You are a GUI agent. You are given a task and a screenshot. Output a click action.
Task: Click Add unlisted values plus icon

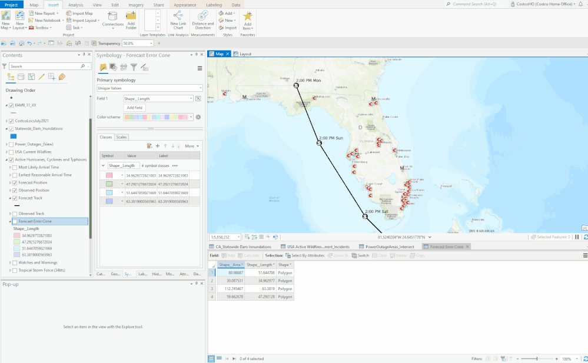pyautogui.click(x=158, y=146)
